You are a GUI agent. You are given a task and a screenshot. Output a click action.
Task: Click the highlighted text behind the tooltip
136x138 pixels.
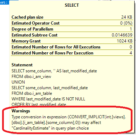(5, 2)
